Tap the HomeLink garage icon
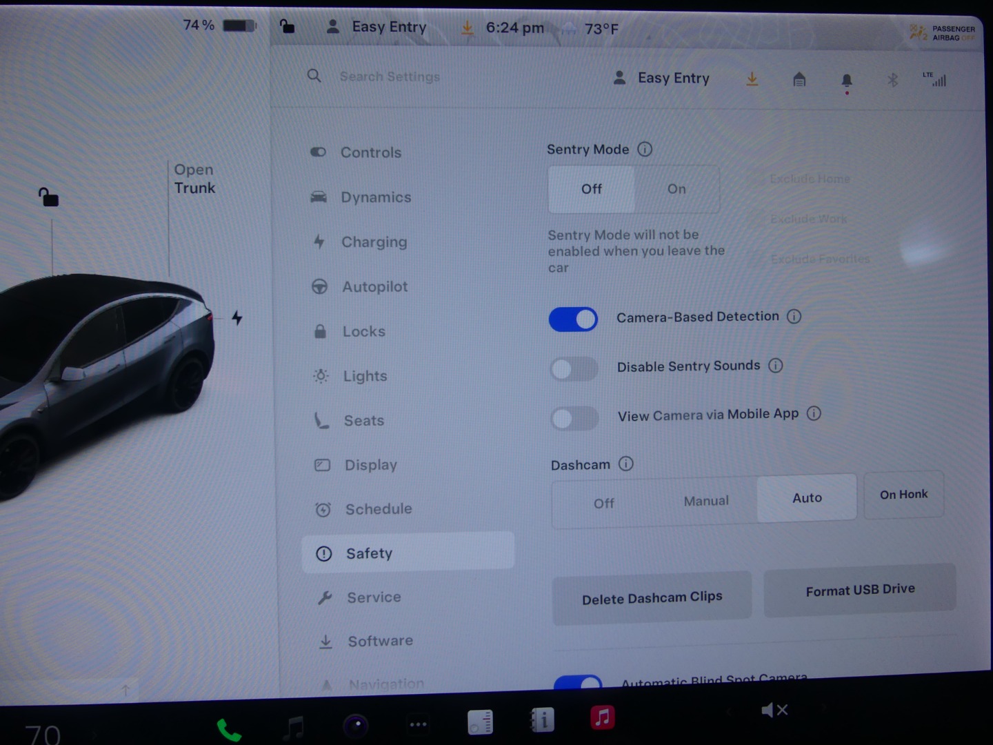 click(799, 80)
